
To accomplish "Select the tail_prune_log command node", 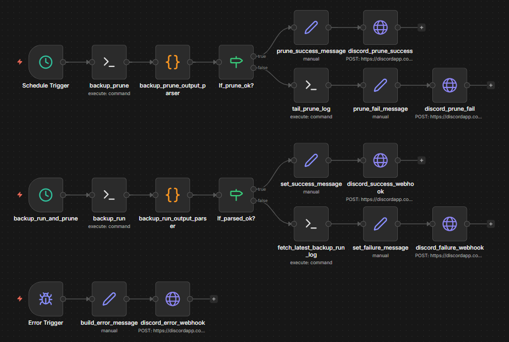I will click(x=311, y=85).
